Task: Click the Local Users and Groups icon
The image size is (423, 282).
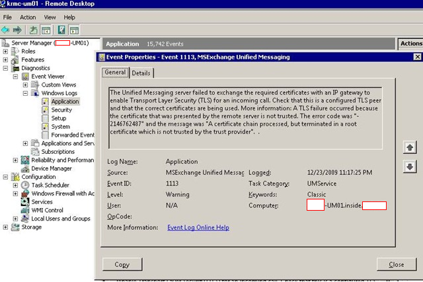Action: click(x=25, y=219)
